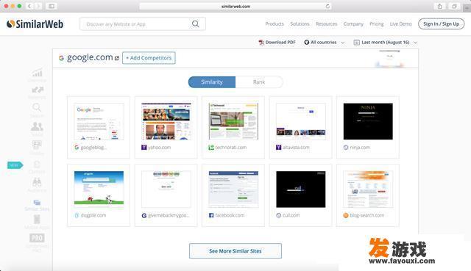Switch to the Rank toggle
The width and height of the screenshot is (471, 271).
tap(259, 82)
